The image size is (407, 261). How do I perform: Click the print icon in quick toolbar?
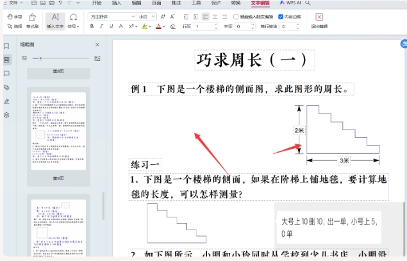[52, 3]
